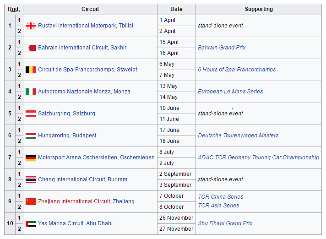Click the Italy flag icon

(x=31, y=92)
